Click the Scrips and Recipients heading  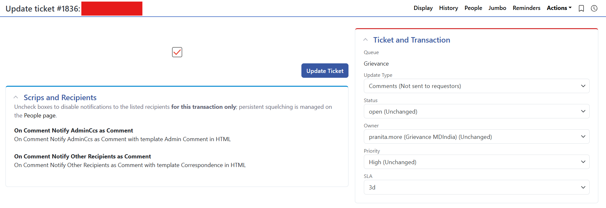tap(60, 98)
